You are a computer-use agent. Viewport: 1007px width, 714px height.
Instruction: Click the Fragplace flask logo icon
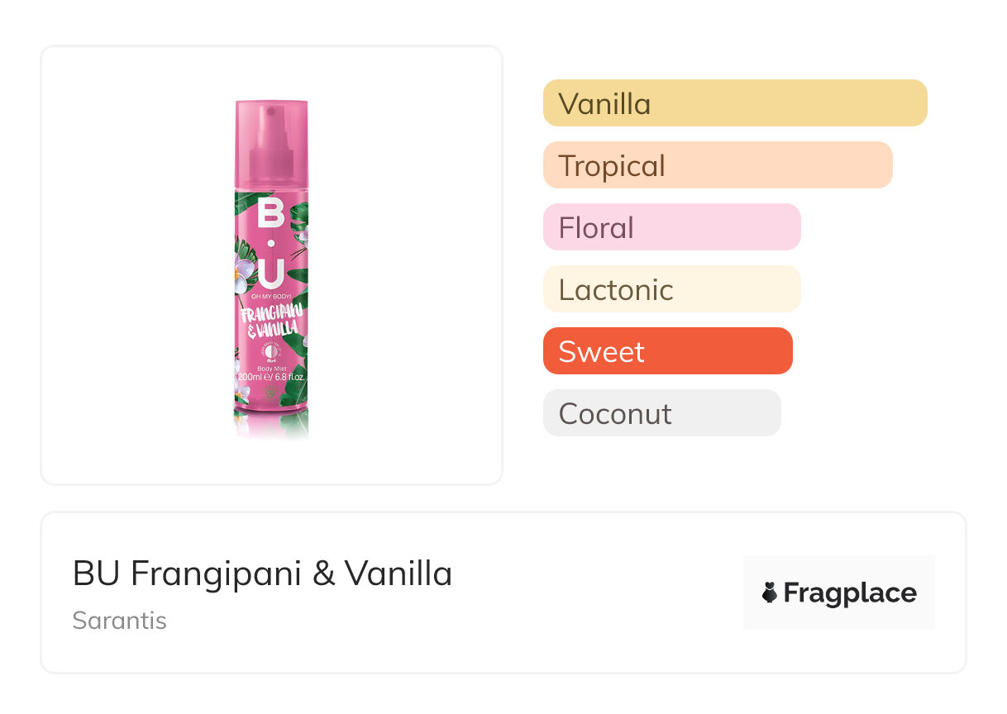[771, 593]
